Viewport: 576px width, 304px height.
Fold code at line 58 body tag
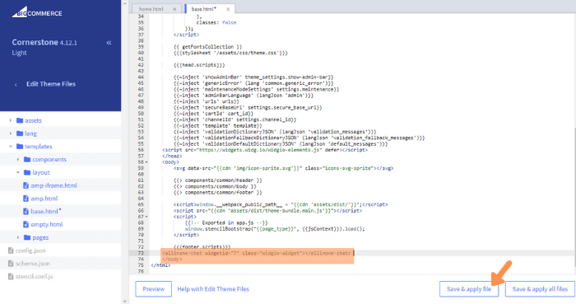point(146,162)
